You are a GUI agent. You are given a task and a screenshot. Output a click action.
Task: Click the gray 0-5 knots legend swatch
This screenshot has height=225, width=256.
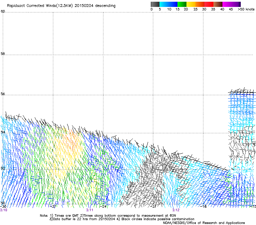[155, 4]
